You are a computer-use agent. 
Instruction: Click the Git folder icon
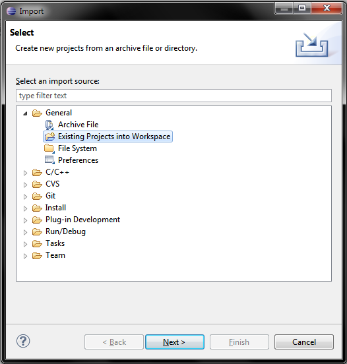click(x=37, y=196)
